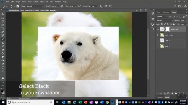
Task: Open Excel from the taskbar
Action: [x=80, y=102]
